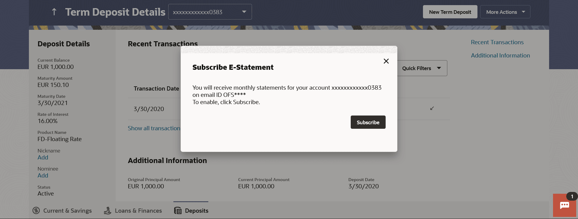Screen dimensions: 578x219
Task: Click the Loans & Finances hand icon
Action: [x=107, y=211]
